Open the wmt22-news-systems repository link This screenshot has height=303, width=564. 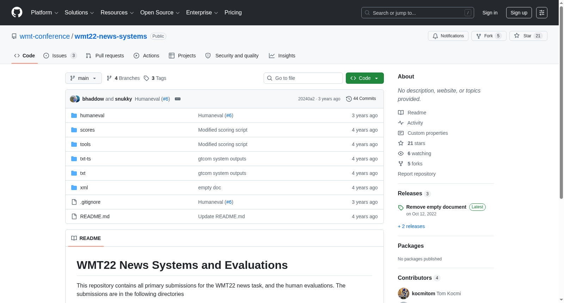coord(111,36)
